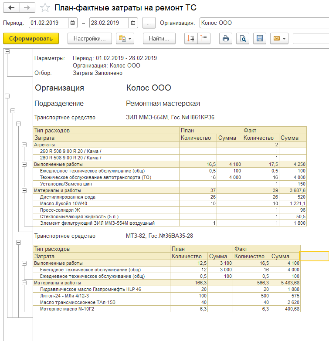Screen dimensions: 329x341
Task: Click fact sum 5 483,68 cell
Action: [x=285, y=283]
